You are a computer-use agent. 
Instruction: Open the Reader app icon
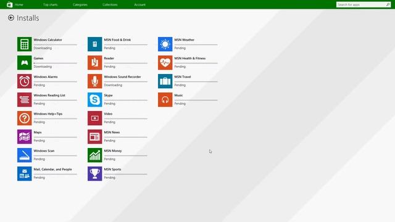click(94, 63)
